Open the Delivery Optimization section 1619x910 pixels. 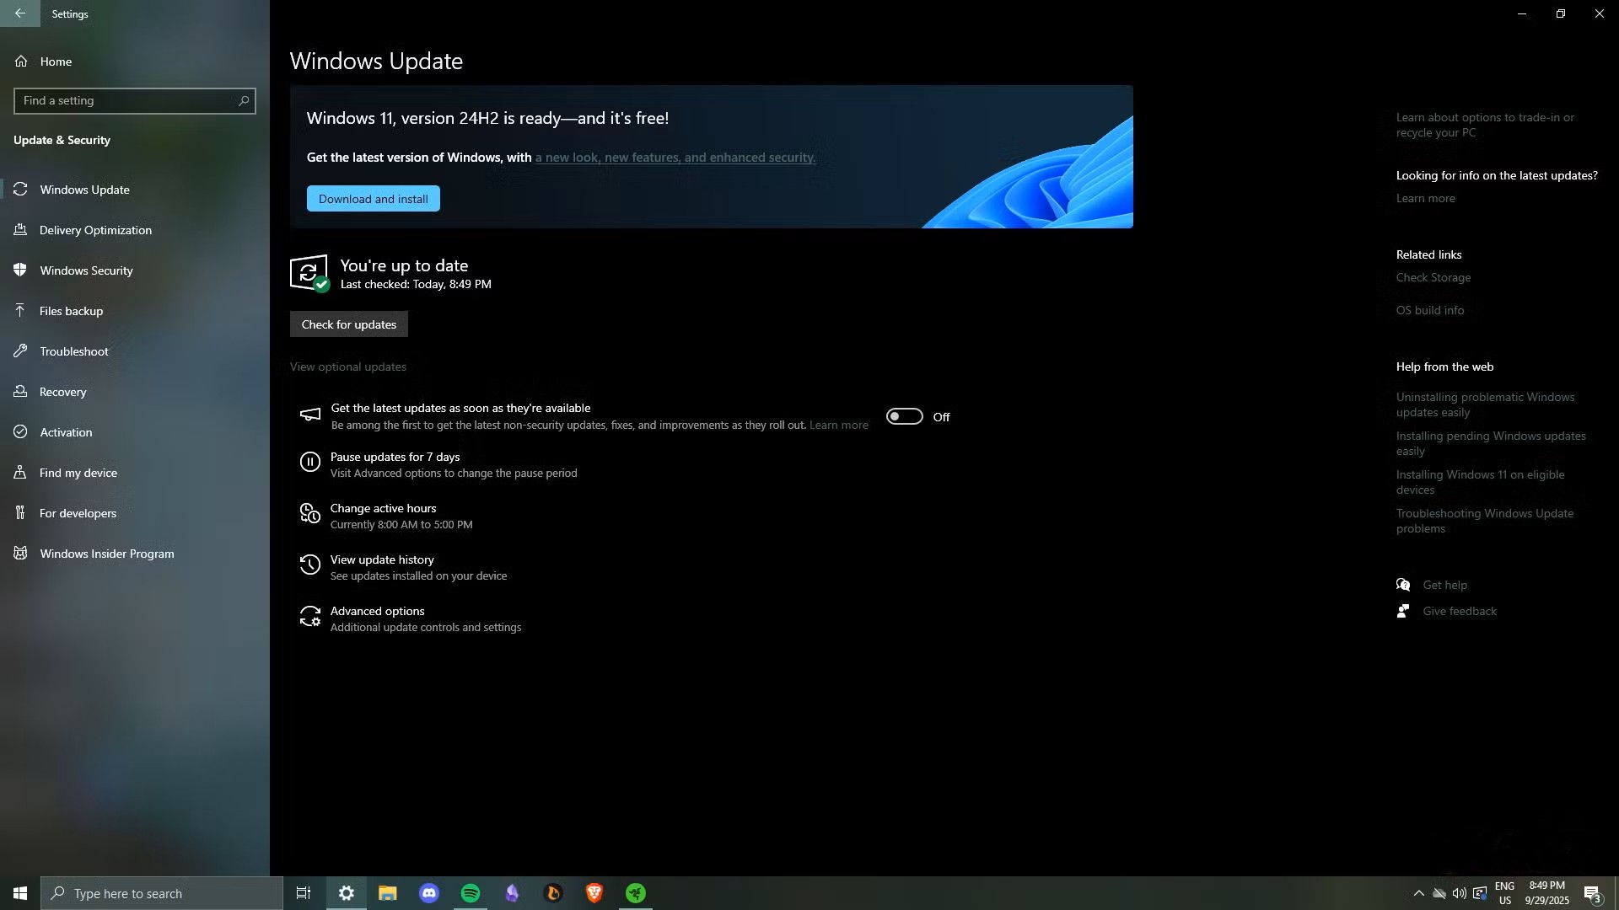pos(95,230)
